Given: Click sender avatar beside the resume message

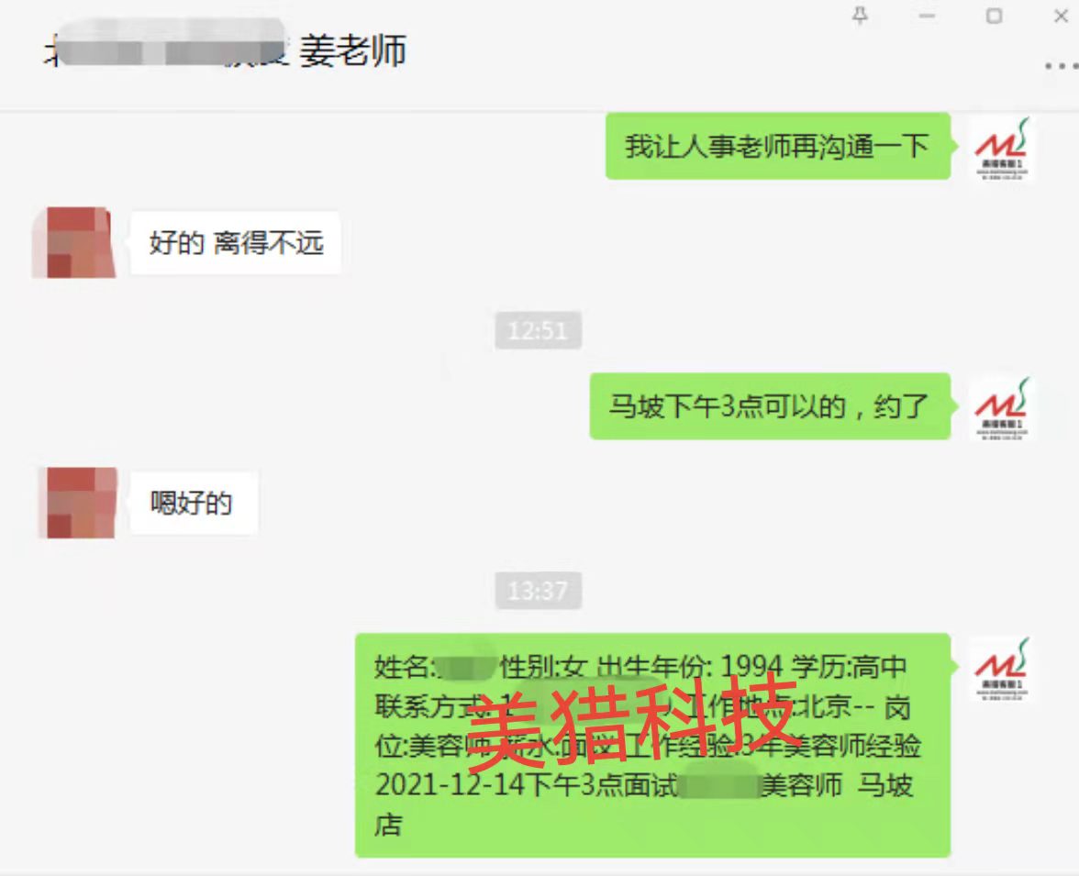Looking at the screenshot, I should point(1002,669).
